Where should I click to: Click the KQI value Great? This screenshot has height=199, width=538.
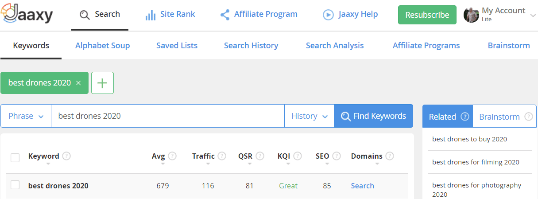coord(288,186)
